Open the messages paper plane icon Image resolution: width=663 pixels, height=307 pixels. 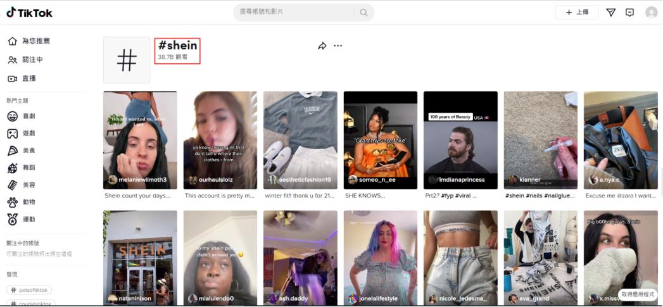coord(610,13)
